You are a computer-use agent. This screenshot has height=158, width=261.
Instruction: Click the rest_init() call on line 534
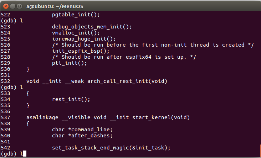pyautogui.click(x=71, y=99)
